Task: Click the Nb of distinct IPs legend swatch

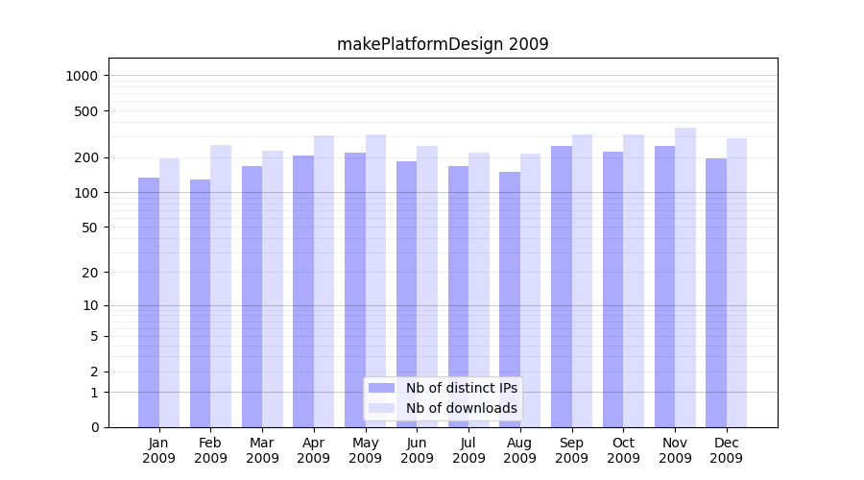Action: (381, 388)
